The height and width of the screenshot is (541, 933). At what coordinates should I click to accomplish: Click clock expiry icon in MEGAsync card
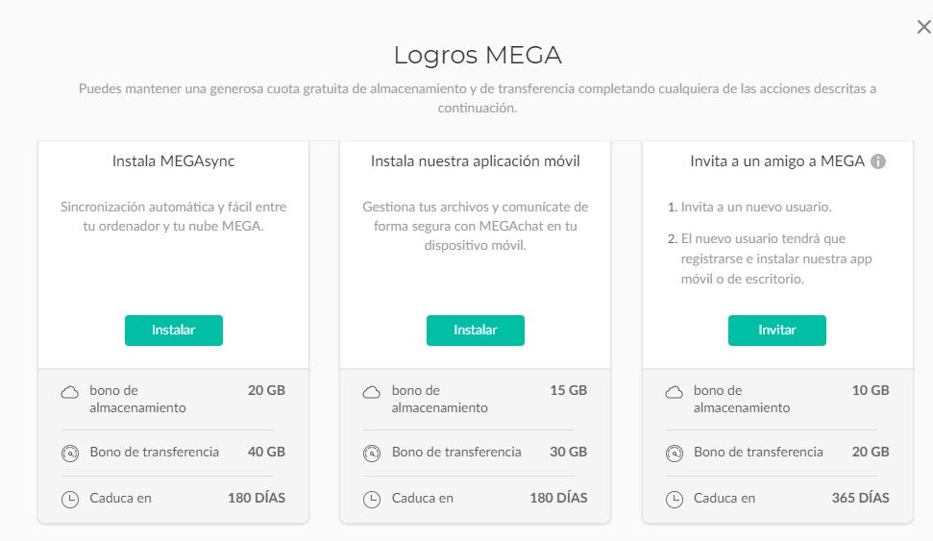tap(69, 500)
